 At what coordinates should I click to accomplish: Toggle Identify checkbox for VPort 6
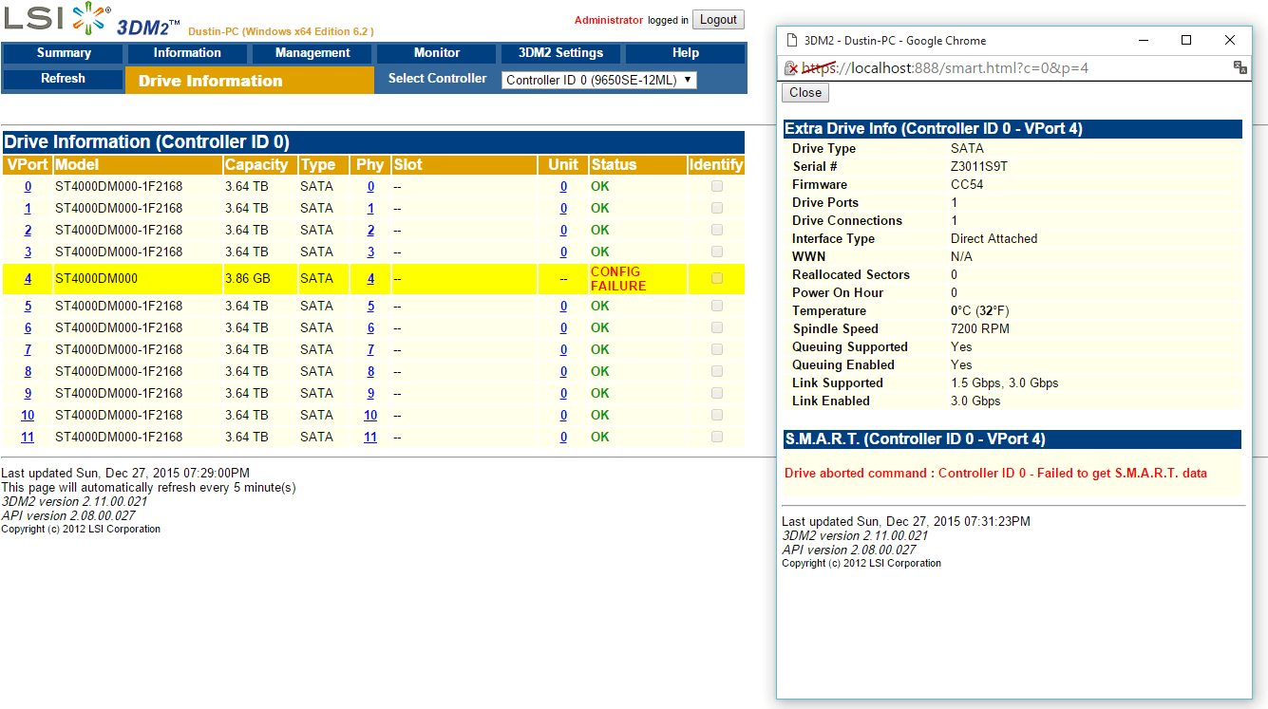pos(717,327)
